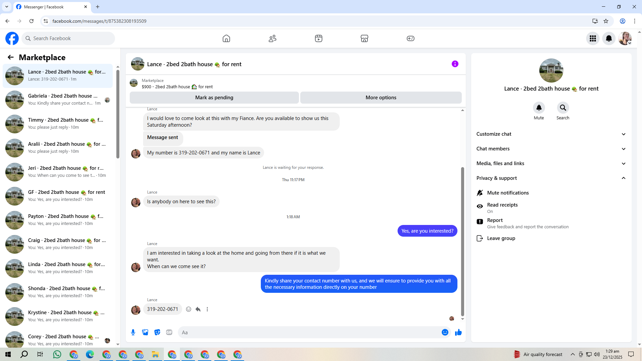642x361 pixels.
Task: Attach a photo using the image icon
Action: tap(145, 332)
